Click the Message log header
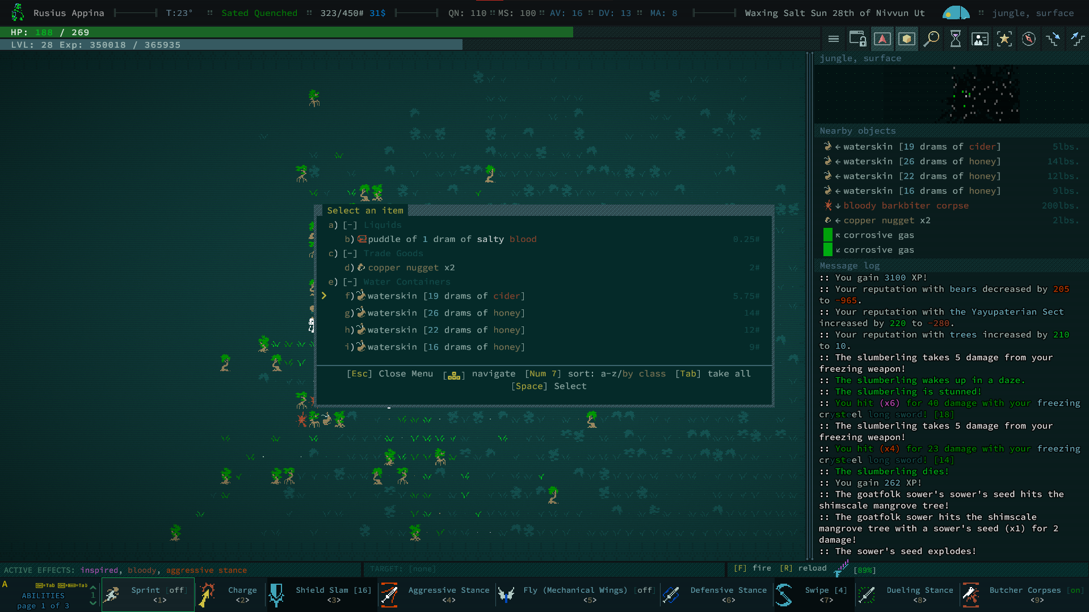This screenshot has height=612, width=1089. (x=850, y=266)
